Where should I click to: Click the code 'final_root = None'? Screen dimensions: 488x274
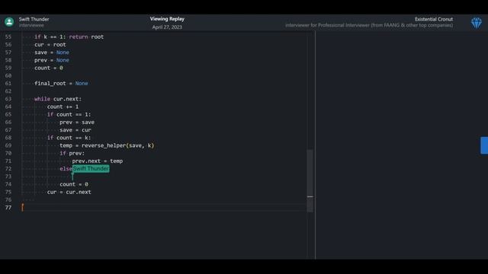point(61,83)
